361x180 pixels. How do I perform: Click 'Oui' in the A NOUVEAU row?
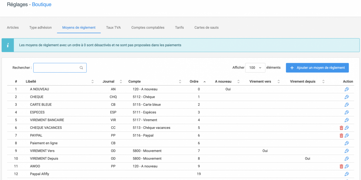[228, 89]
